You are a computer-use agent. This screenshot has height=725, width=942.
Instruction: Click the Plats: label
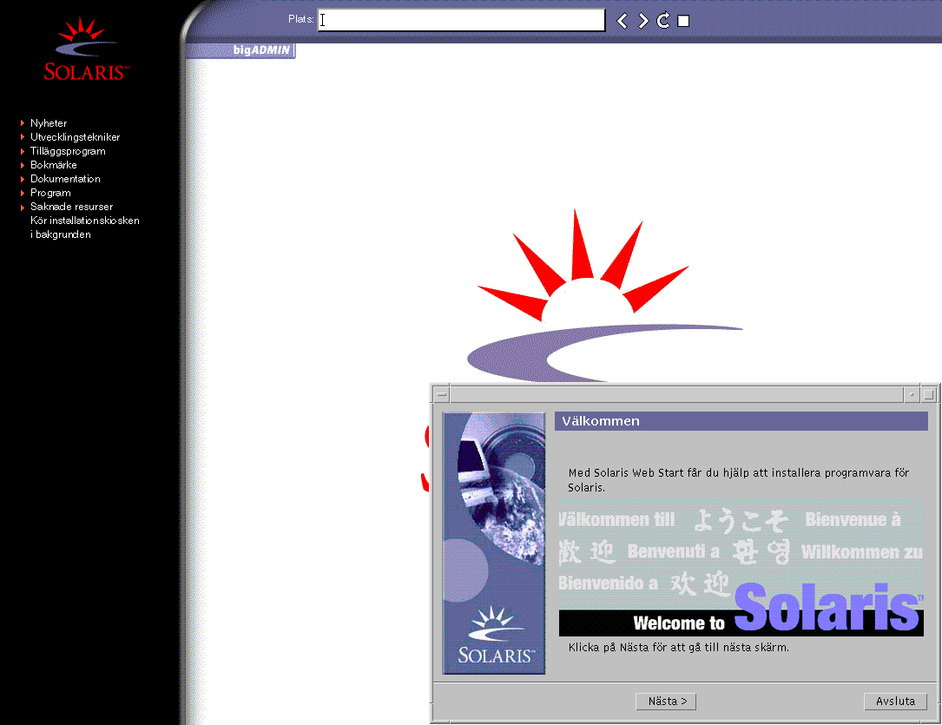pos(301,19)
